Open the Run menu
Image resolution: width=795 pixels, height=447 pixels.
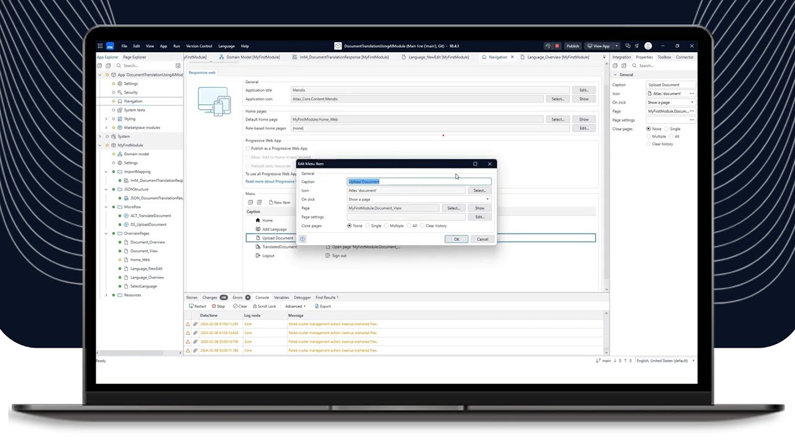[176, 46]
